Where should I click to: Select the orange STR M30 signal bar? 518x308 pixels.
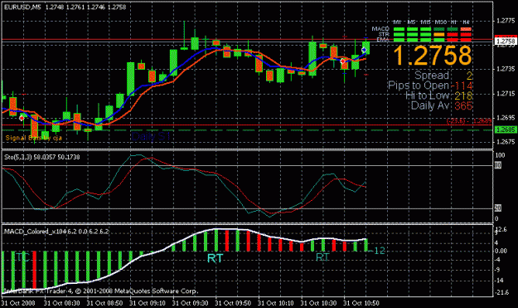tap(439, 34)
